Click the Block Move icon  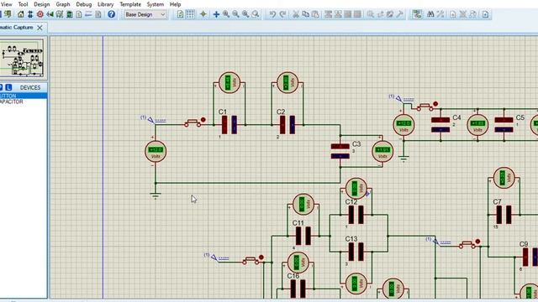[x=338, y=14]
